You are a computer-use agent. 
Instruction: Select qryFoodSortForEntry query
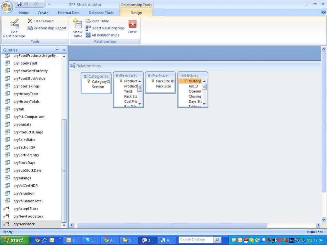[x=31, y=71]
